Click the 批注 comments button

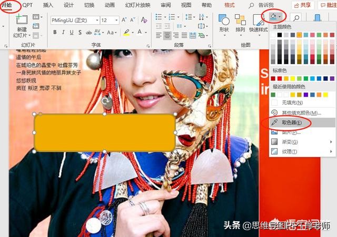coord(328,5)
